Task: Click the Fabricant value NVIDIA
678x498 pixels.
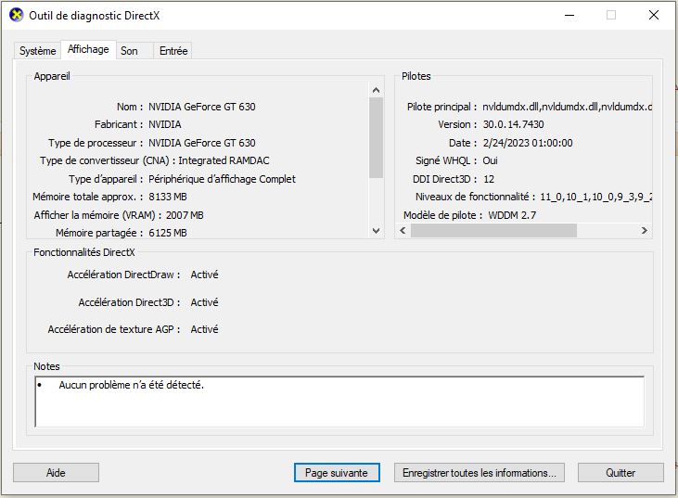Action: pos(165,124)
